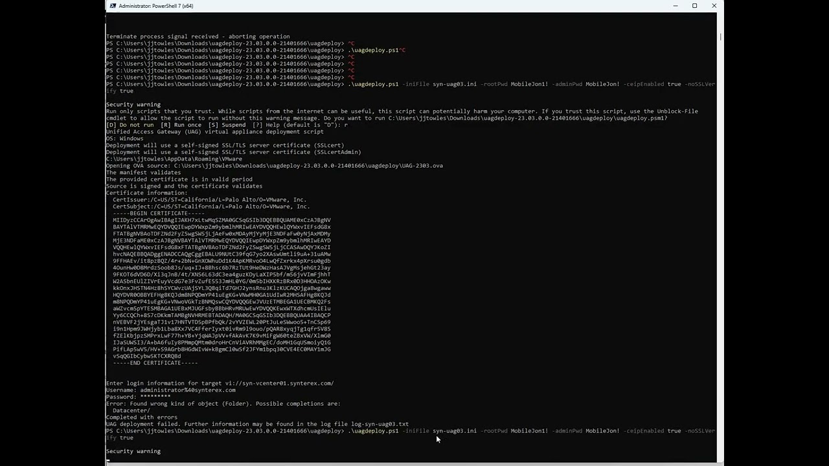Click the 'Certificate information:' line
829x466 pixels.
(147, 193)
